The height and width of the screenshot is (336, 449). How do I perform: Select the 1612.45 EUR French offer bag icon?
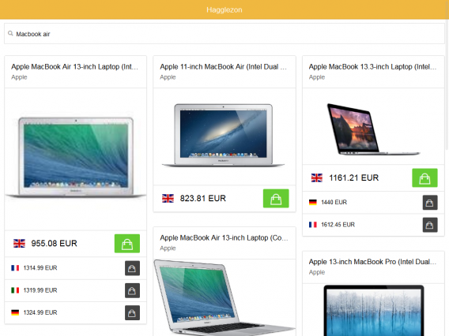click(430, 225)
